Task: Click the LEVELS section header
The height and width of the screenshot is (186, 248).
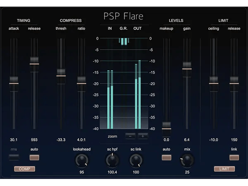Action: [176, 21]
